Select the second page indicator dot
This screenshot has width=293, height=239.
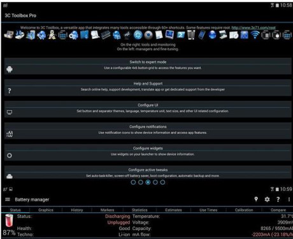(x=141, y=182)
